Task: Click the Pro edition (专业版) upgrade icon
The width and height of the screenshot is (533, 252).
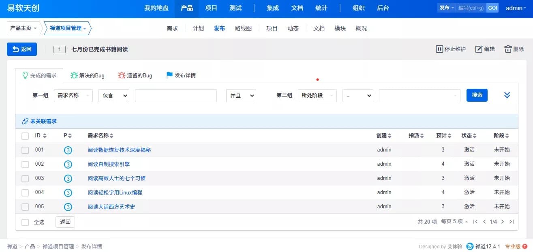Action: click(525, 246)
